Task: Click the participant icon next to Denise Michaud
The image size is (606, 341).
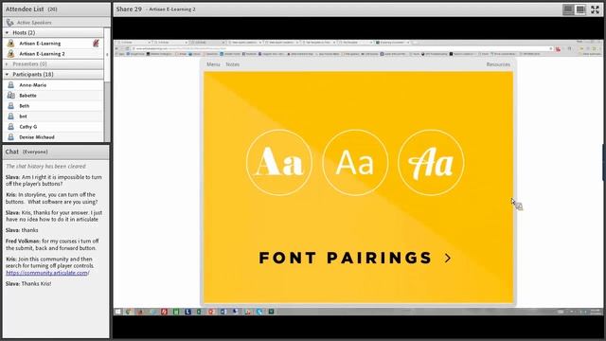Action: coord(10,136)
